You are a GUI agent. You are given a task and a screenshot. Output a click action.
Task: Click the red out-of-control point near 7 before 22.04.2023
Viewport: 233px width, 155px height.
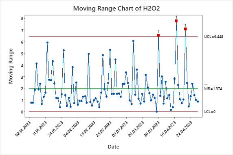click(x=185, y=29)
